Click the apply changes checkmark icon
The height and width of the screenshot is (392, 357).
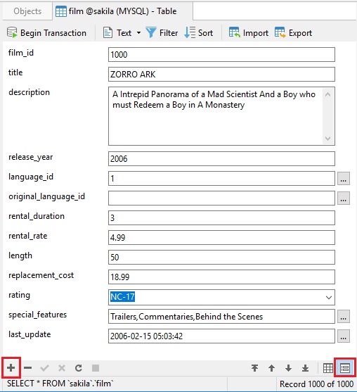click(x=44, y=368)
